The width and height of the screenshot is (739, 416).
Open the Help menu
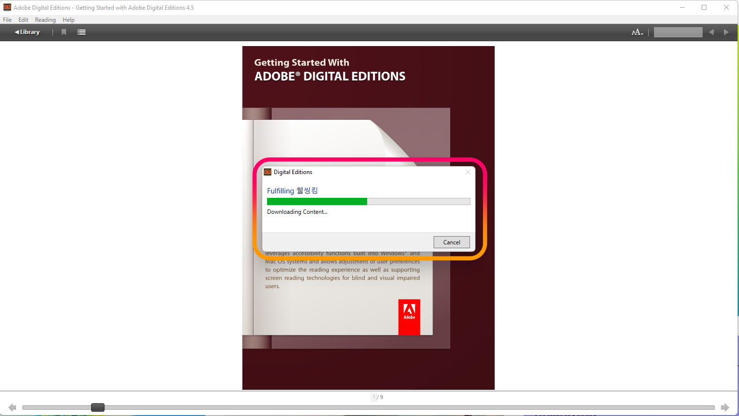(68, 20)
